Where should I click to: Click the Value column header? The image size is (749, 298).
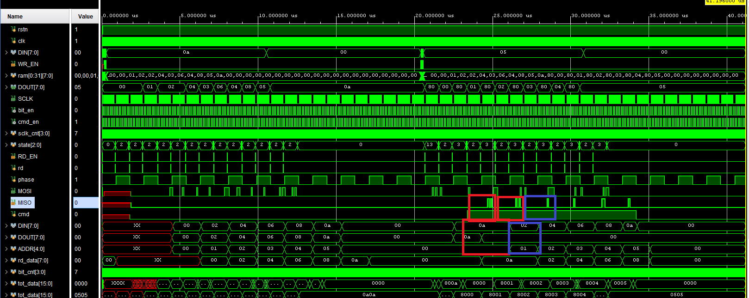pyautogui.click(x=85, y=17)
